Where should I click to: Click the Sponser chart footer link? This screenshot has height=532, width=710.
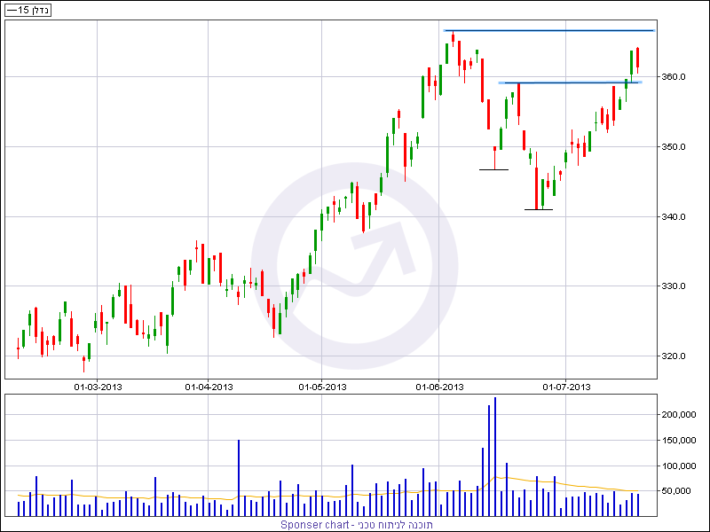click(x=357, y=525)
